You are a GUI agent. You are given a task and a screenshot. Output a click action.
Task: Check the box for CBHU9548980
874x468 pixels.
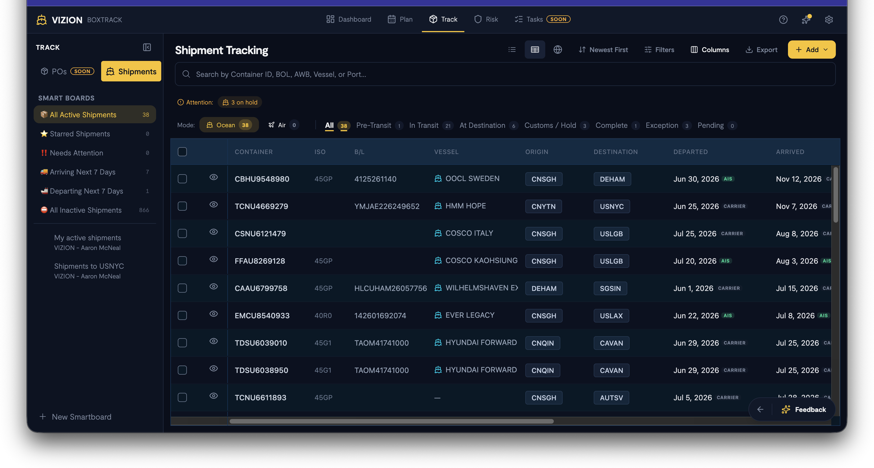[x=182, y=179]
